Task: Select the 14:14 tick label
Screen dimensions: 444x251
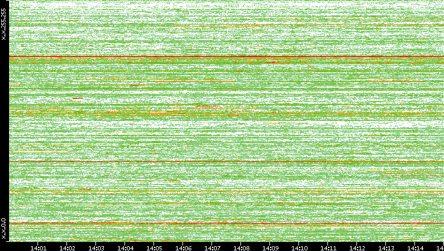Action: (415, 248)
